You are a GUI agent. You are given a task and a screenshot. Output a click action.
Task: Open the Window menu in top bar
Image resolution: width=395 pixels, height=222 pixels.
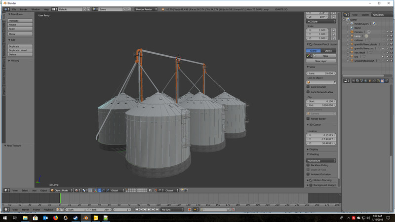[x=36, y=9]
